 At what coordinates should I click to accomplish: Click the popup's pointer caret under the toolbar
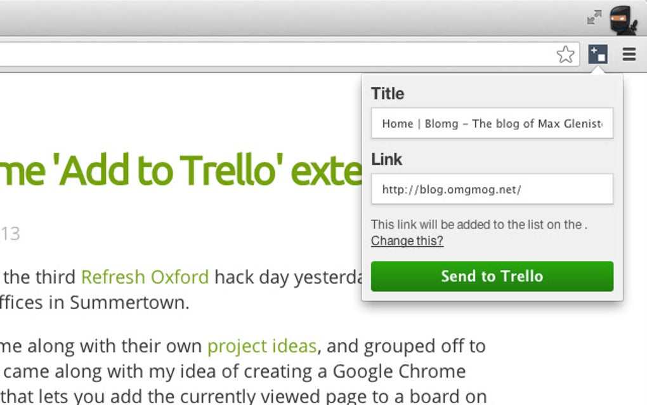pyautogui.click(x=599, y=70)
